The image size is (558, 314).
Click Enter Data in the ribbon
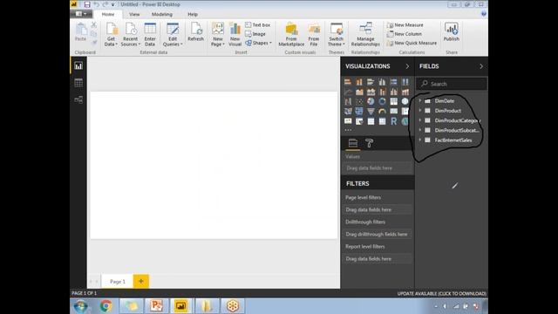[x=150, y=34]
